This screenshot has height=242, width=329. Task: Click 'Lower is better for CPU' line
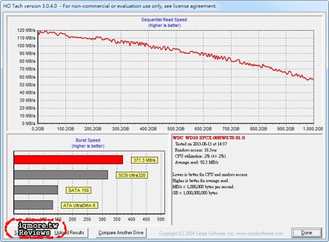[210, 175]
